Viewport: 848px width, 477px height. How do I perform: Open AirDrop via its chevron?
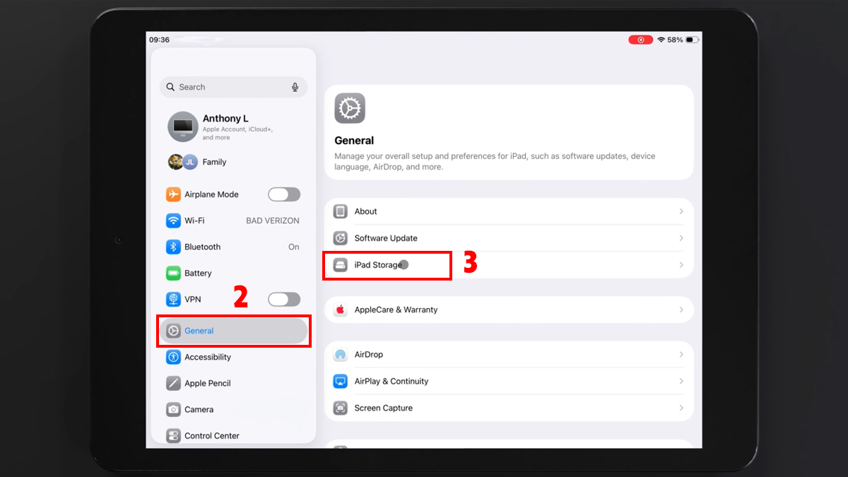pyautogui.click(x=681, y=355)
